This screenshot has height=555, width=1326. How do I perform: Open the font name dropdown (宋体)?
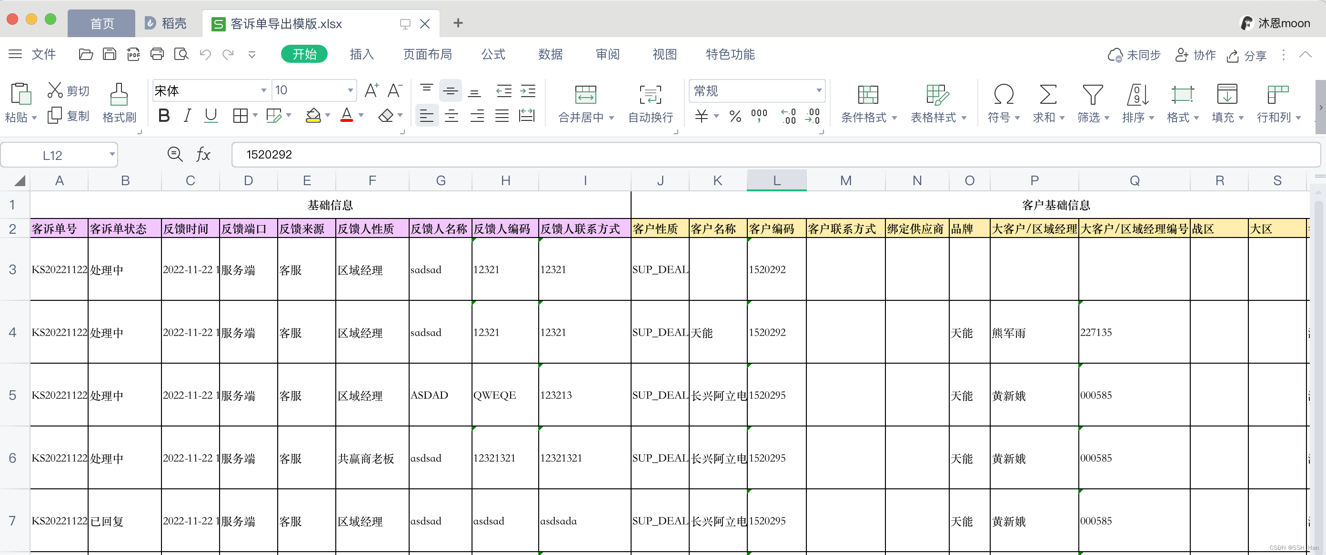tap(263, 90)
